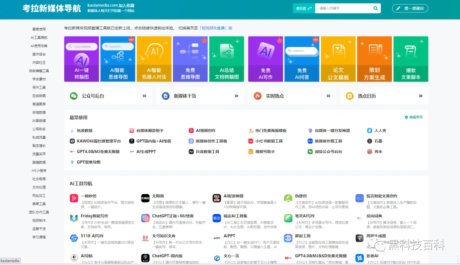Select AI工具导航 in the left sidebar
Viewport: 460px width, 265px height.
coord(39,37)
